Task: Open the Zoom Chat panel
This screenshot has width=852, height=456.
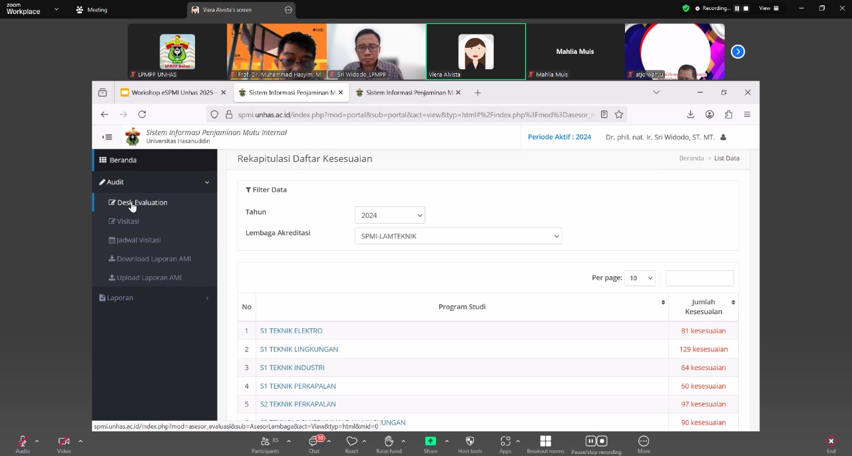Action: [314, 441]
